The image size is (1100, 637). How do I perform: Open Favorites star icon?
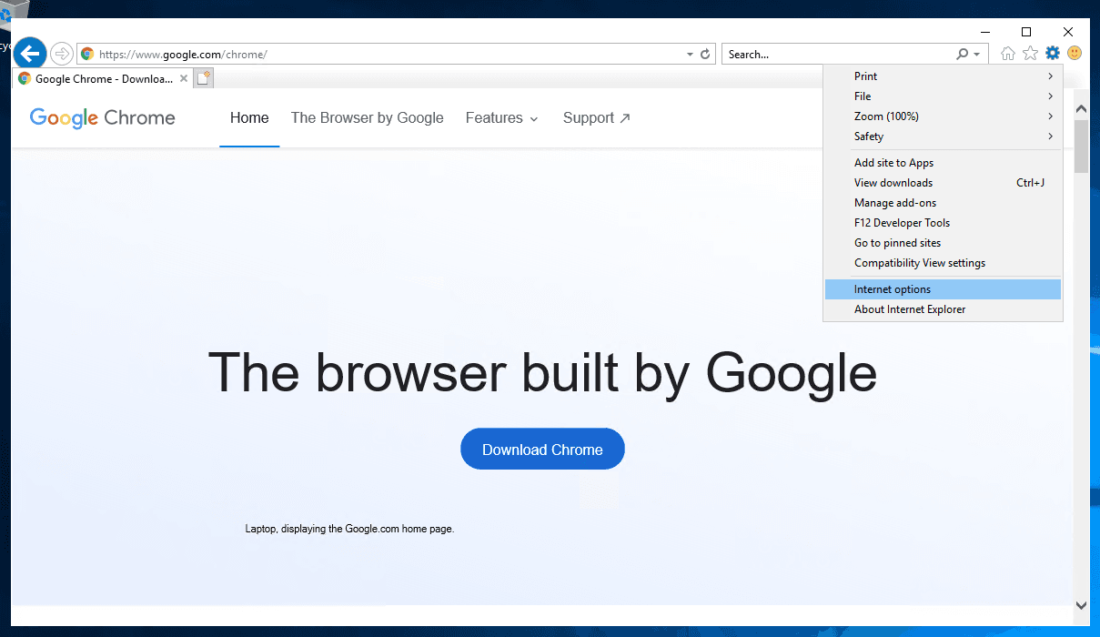(x=1030, y=54)
